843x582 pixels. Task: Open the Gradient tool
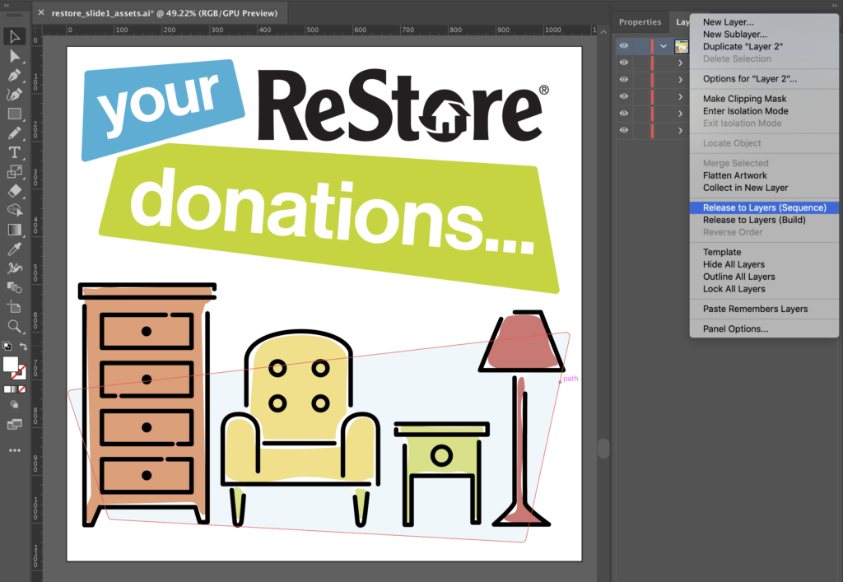[x=14, y=230]
